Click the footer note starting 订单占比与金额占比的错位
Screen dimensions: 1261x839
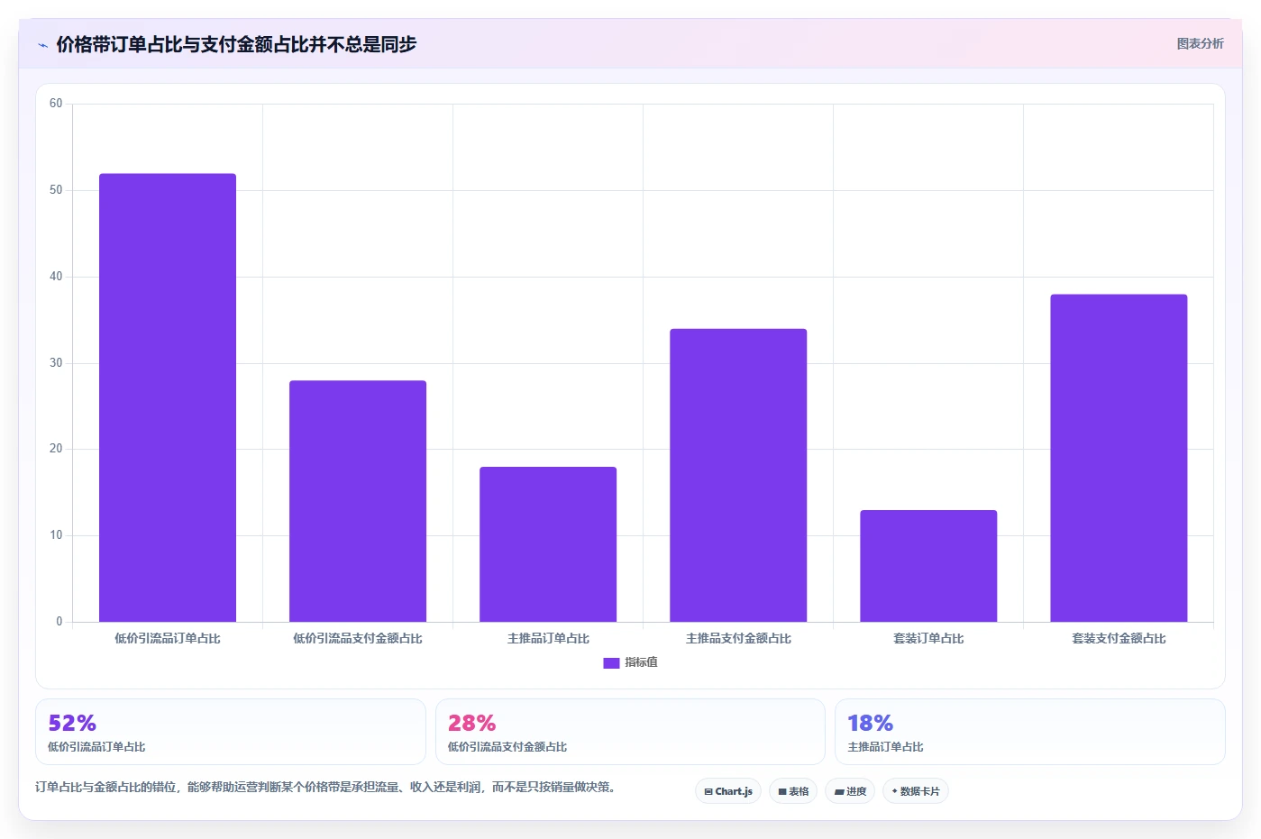(328, 787)
